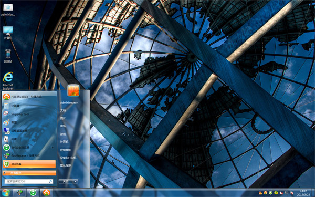Open the shutdown options arrow menu

pos(76,181)
